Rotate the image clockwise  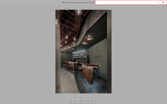tap(92, 101)
